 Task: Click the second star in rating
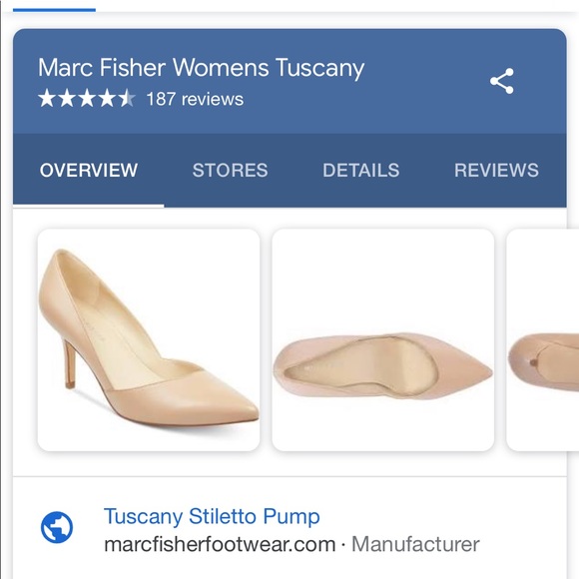coord(67,98)
